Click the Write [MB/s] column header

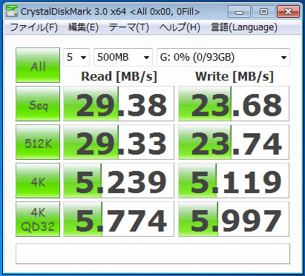click(235, 77)
